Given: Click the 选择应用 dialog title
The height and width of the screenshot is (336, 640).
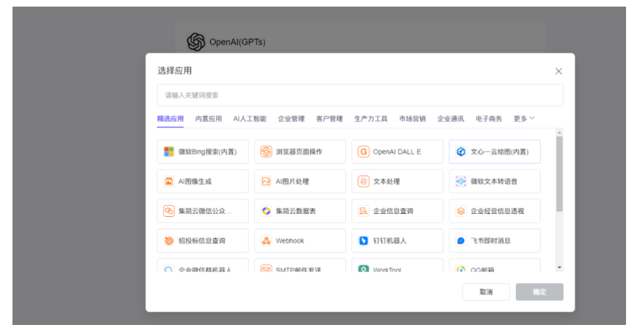Looking at the screenshot, I should click(175, 71).
